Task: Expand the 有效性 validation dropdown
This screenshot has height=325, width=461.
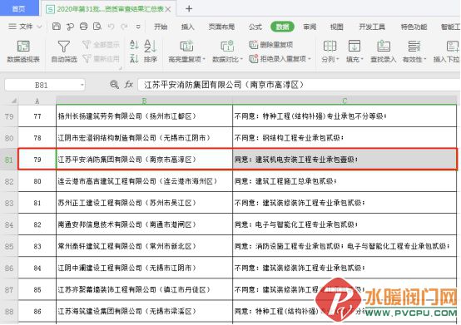Action: point(425,59)
